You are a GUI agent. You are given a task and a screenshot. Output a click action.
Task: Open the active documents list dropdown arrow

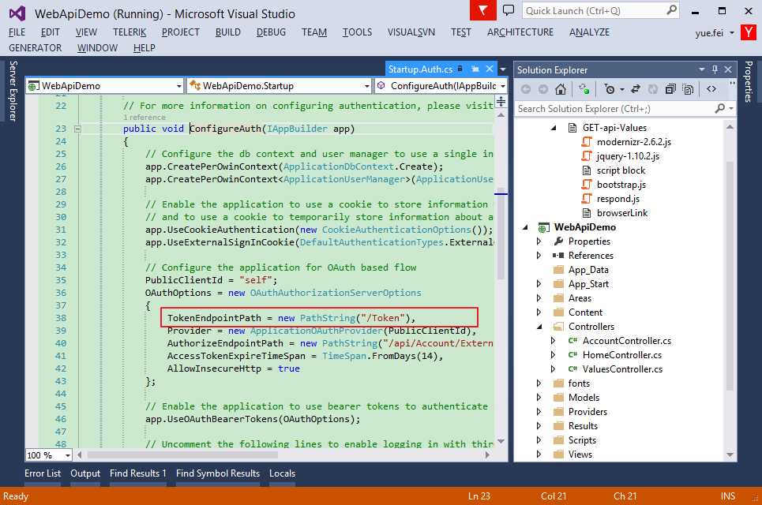502,69
